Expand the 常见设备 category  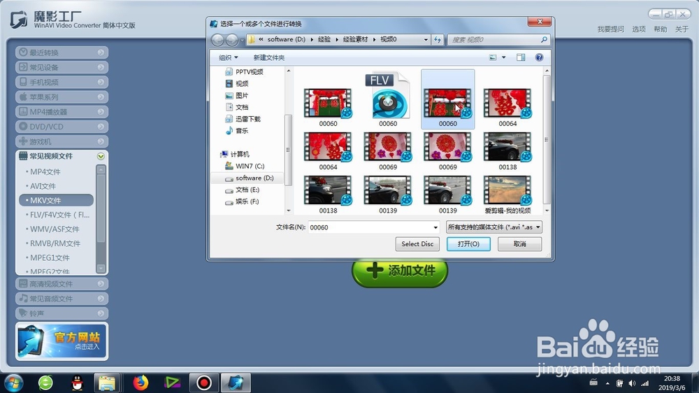[x=62, y=67]
